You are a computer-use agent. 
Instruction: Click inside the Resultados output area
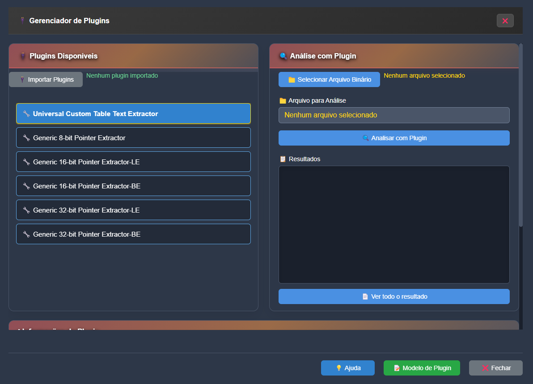(394, 225)
